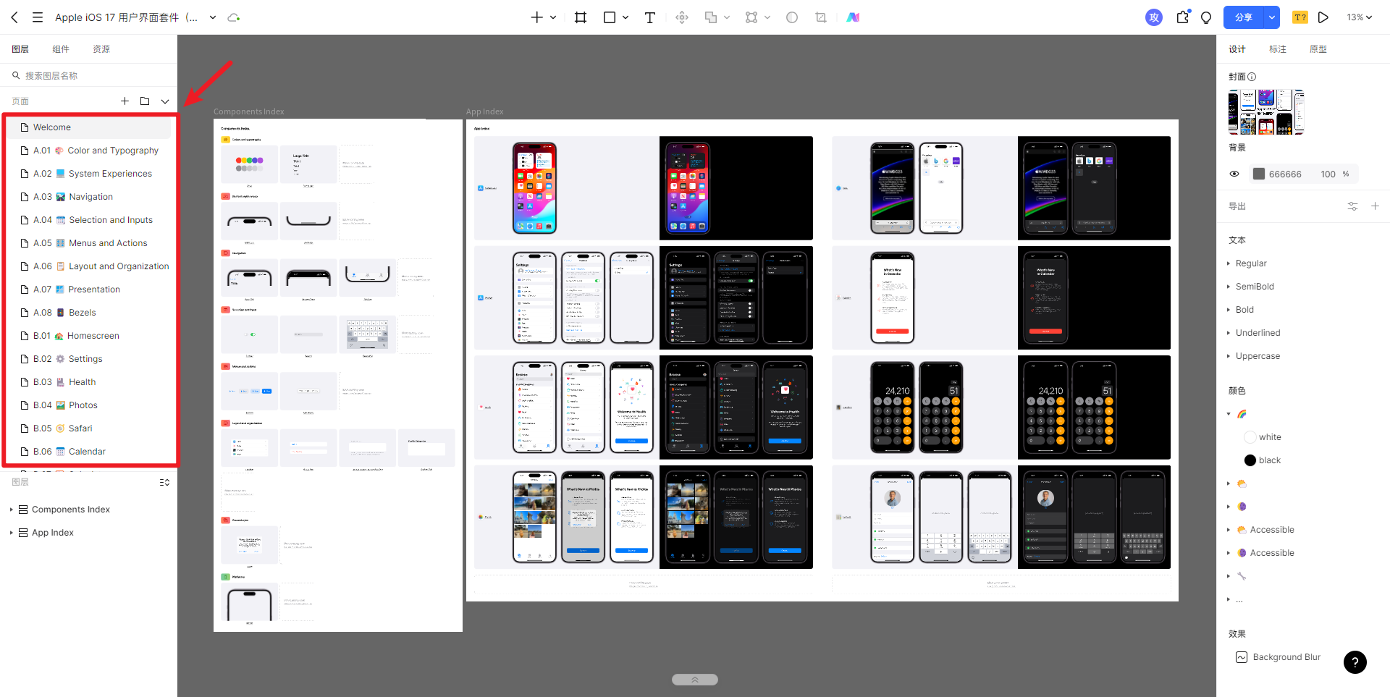Screen dimensions: 1390x697
Task: Select the plus add tool in toolbar
Action: pos(536,17)
